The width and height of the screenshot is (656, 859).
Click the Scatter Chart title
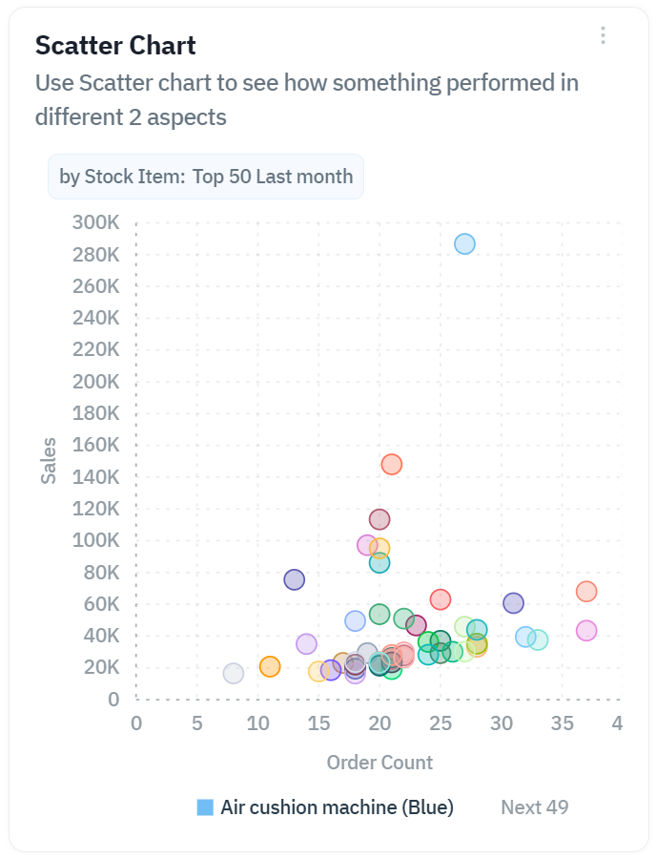(x=115, y=45)
